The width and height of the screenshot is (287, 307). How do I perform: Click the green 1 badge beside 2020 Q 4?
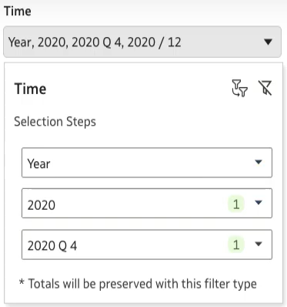pos(236,245)
